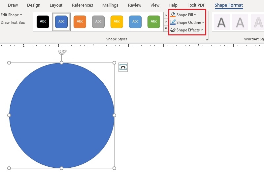Click the top-middle sizing handle of the circle
Viewport: 264px width, 175px height.
tap(62, 63)
